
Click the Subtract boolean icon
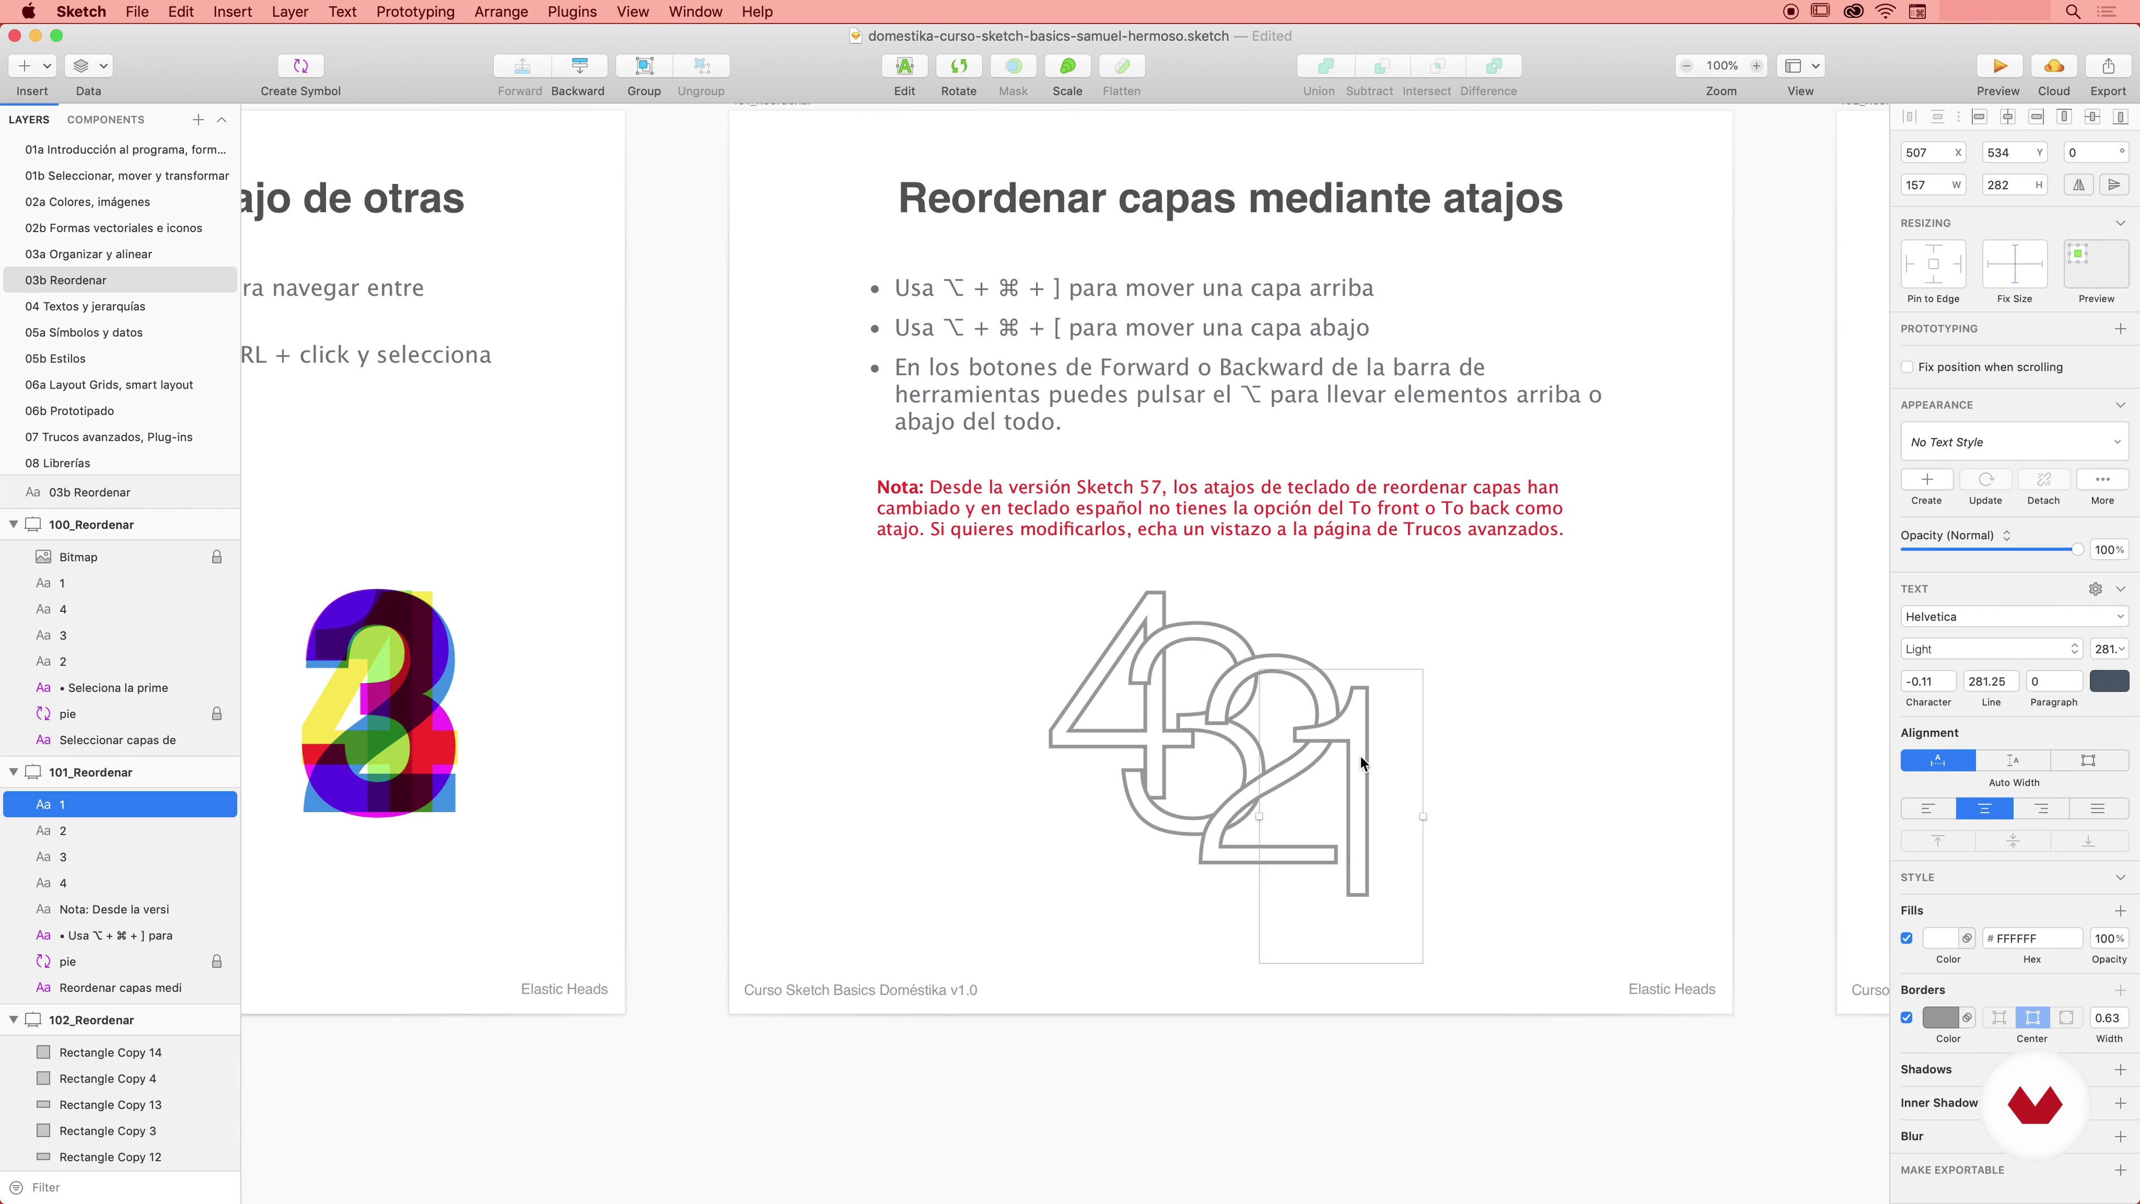1382,66
